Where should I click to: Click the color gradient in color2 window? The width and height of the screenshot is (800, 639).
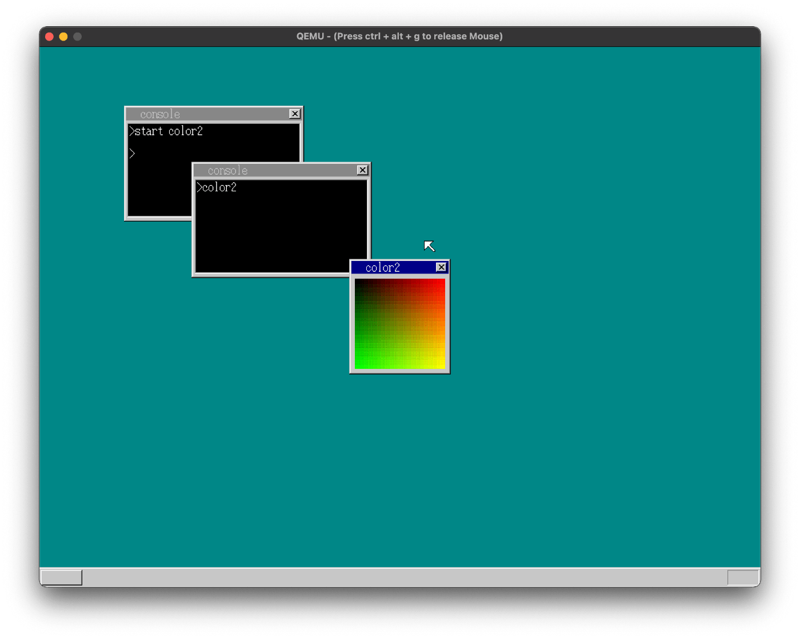point(400,324)
